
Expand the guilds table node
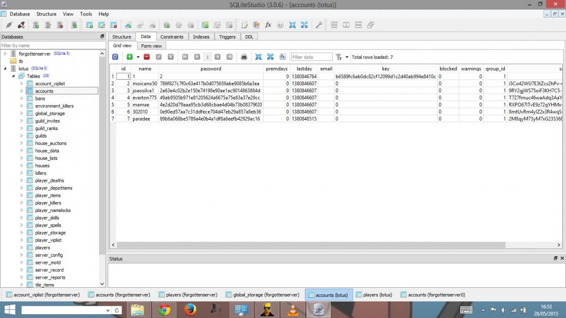(22, 136)
